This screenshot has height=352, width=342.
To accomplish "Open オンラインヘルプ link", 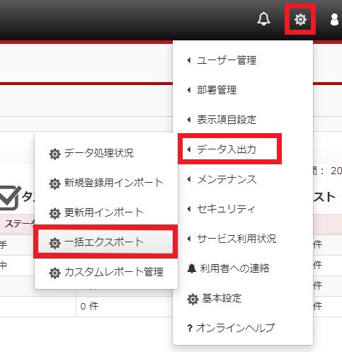I will click(x=235, y=328).
